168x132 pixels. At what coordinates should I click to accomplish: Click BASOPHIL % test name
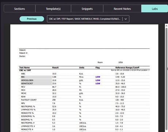coord(27,120)
